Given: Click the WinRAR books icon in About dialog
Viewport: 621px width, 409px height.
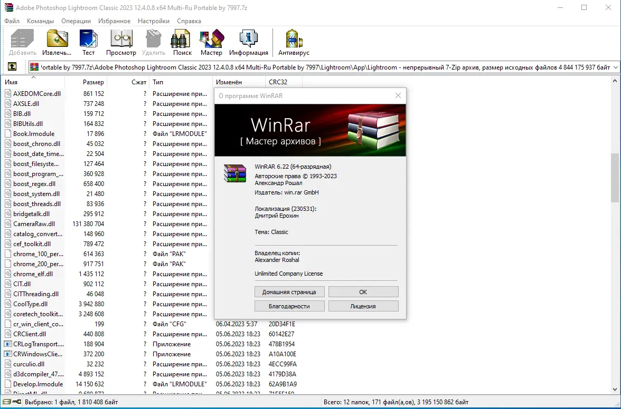Looking at the screenshot, I should (x=235, y=173).
